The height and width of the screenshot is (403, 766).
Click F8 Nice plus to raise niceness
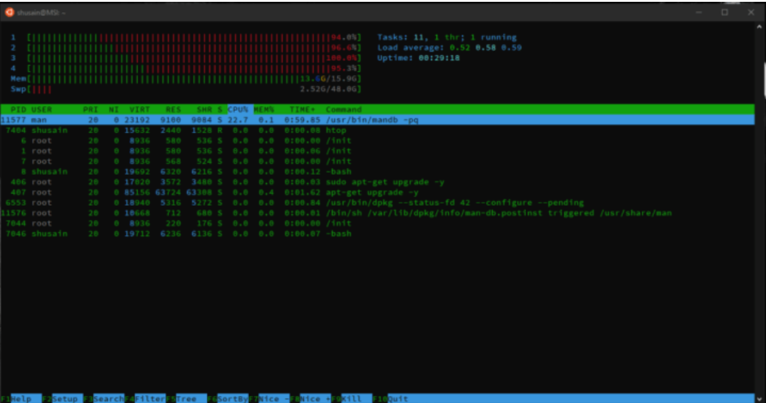click(x=311, y=399)
